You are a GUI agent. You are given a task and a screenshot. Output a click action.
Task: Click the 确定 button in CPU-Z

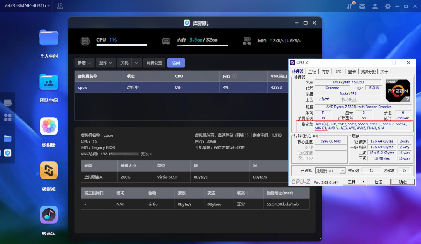point(403,182)
